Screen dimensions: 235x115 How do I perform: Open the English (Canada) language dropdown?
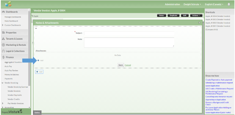pos(214,4)
